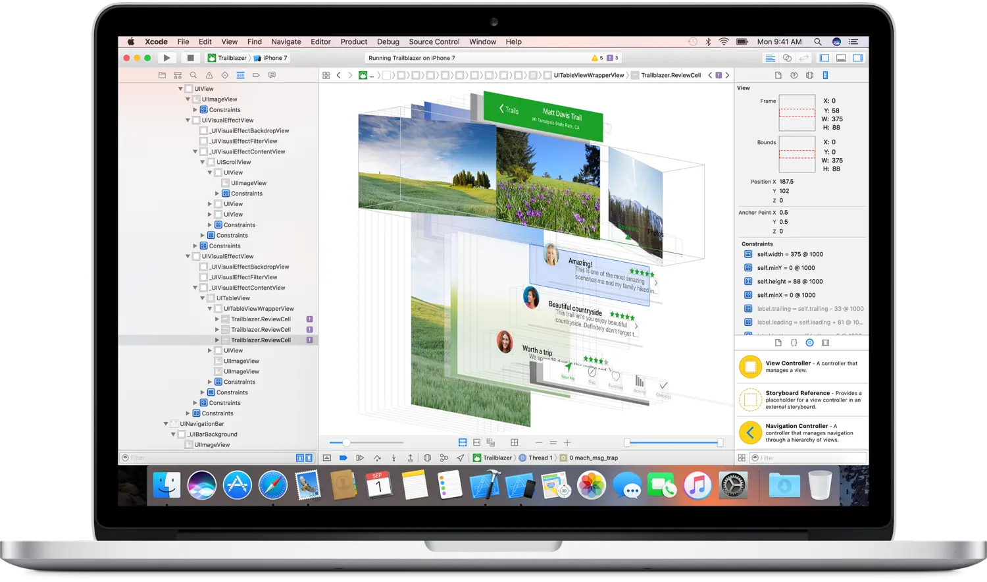Collapse the UITableViewWrapperView node
Image resolution: width=987 pixels, height=582 pixels.
point(210,309)
